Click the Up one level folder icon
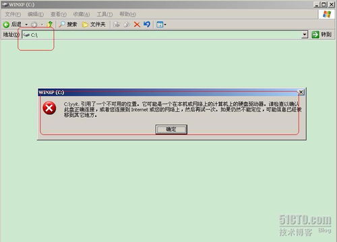This screenshot has height=242, width=337. tap(50, 24)
